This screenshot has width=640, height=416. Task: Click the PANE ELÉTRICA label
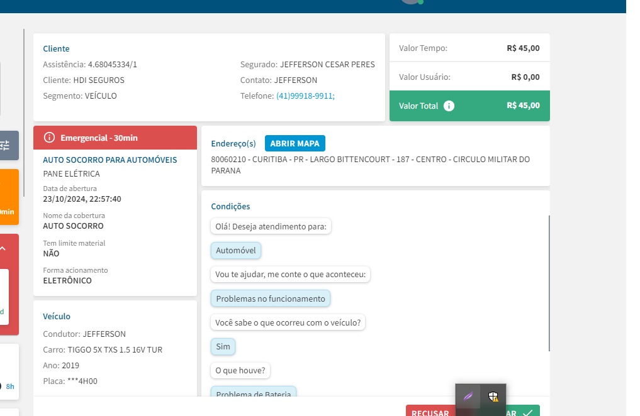[x=72, y=173]
